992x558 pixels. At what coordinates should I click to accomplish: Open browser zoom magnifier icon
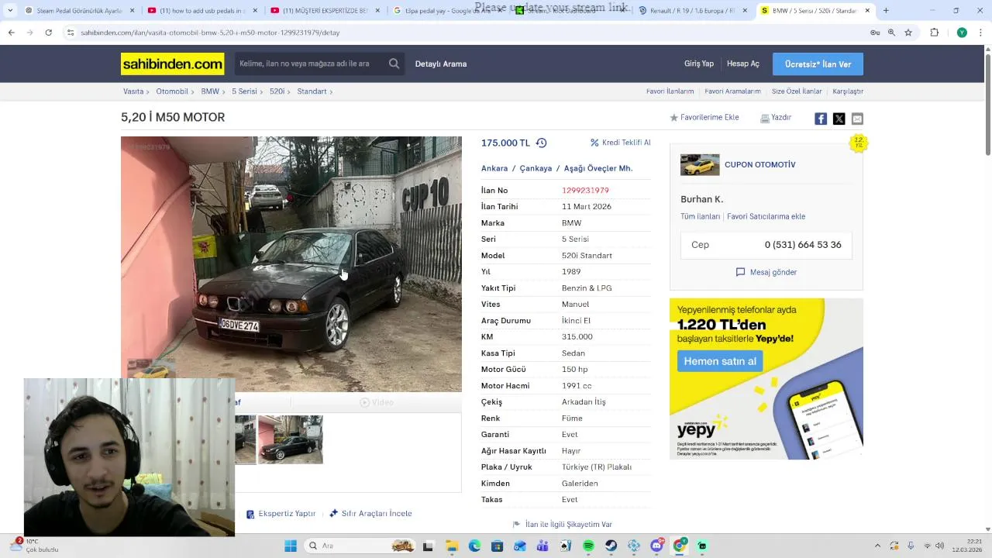coord(891,33)
